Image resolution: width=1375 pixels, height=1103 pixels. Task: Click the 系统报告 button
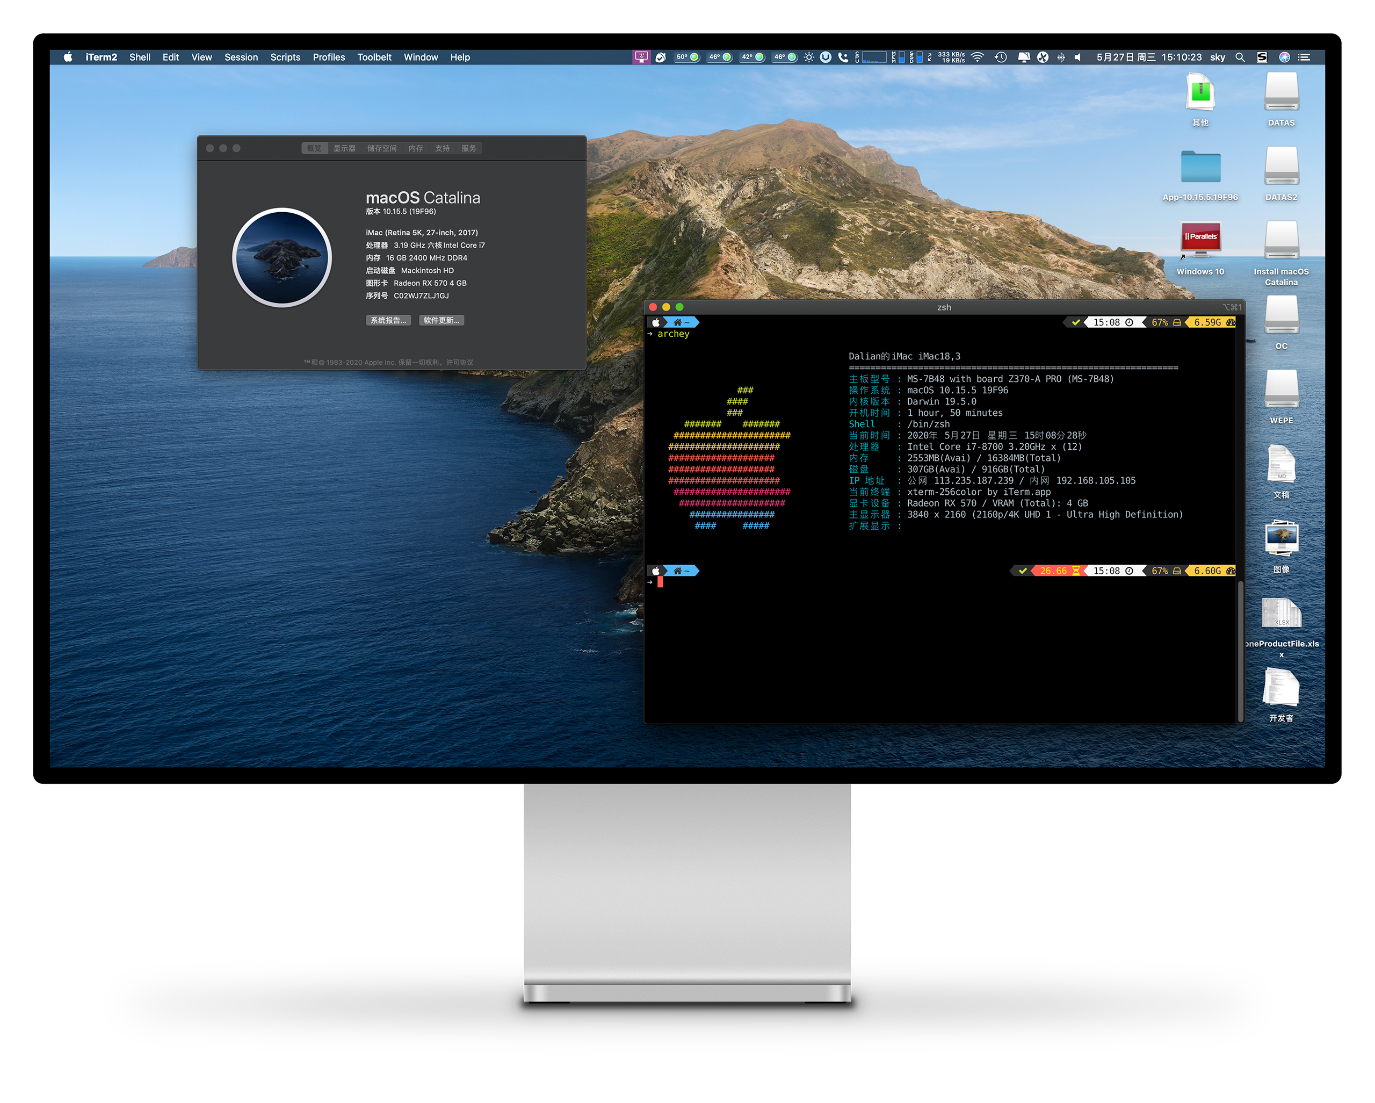pyautogui.click(x=388, y=320)
